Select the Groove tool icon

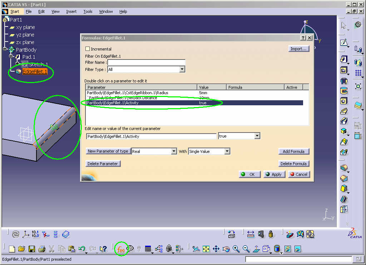coord(343,91)
